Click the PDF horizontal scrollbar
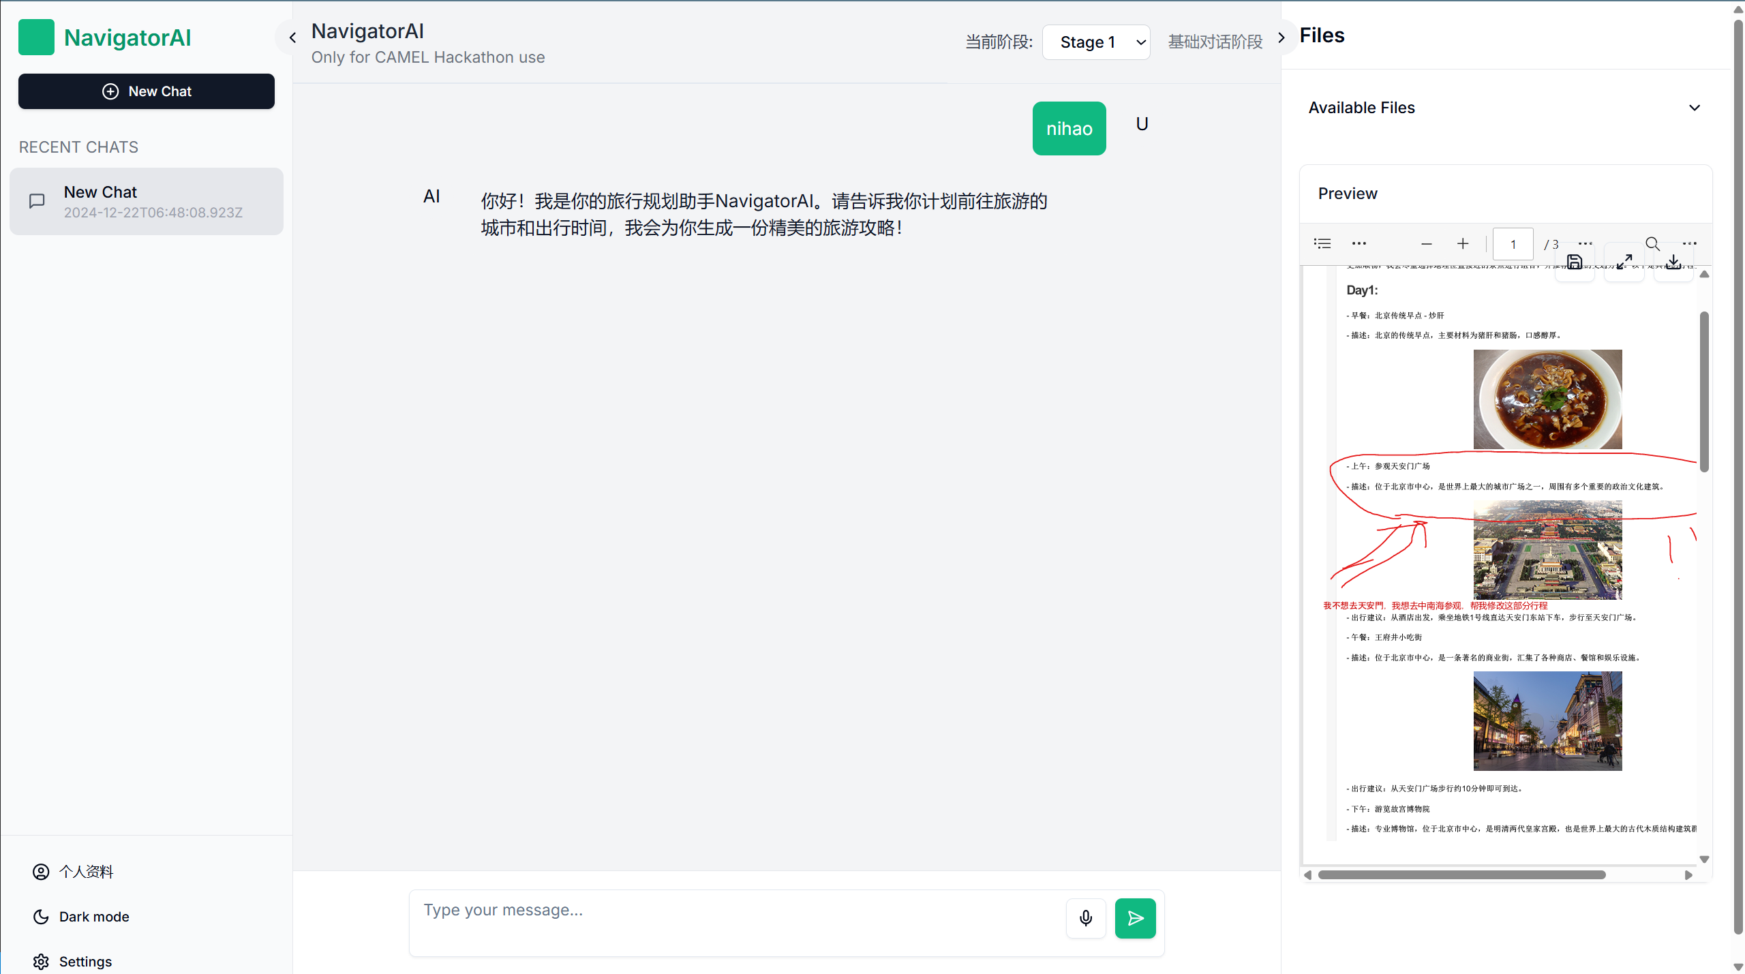Image resolution: width=1745 pixels, height=974 pixels. point(1461,874)
